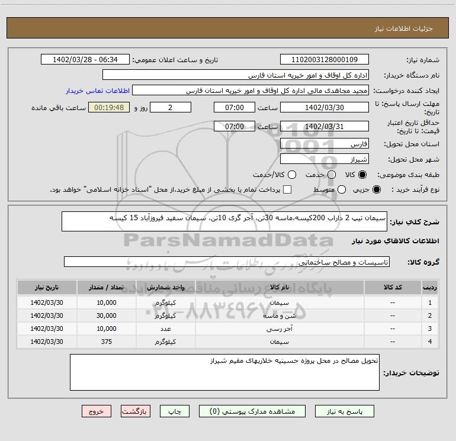Click the row 3 date 1402/03/30
Viewport: 456px width, 441px height.
[47, 329]
